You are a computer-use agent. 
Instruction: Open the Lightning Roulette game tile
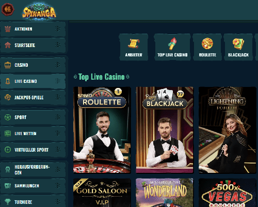pyautogui.click(x=228, y=130)
